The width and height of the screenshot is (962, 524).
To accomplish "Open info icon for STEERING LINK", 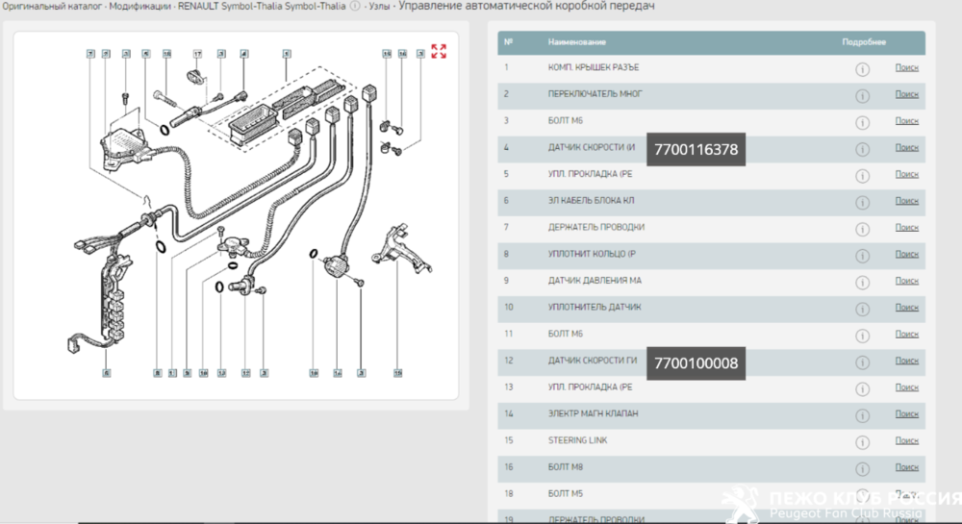I will pyautogui.click(x=862, y=442).
